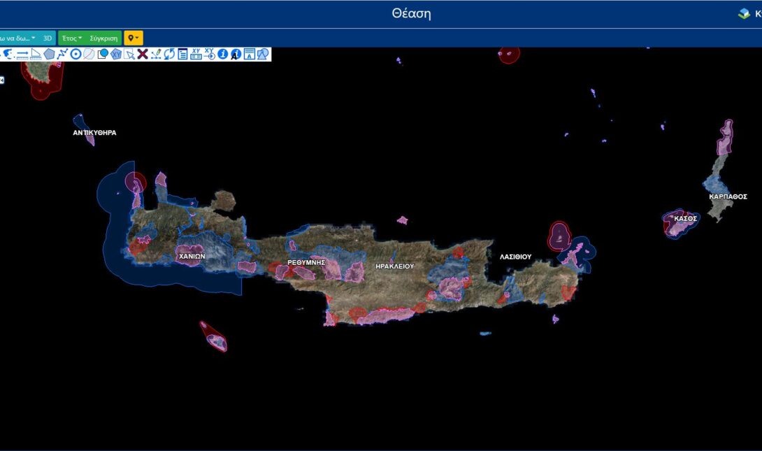Select the draw polygon tool
This screenshot has width=762, height=451.
[49, 54]
